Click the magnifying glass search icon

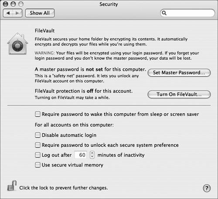pyautogui.click(x=164, y=13)
